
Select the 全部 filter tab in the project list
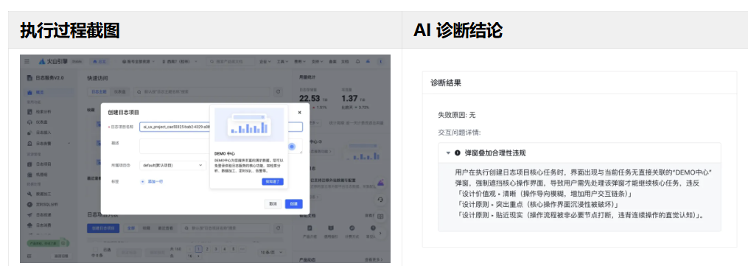[130, 228]
